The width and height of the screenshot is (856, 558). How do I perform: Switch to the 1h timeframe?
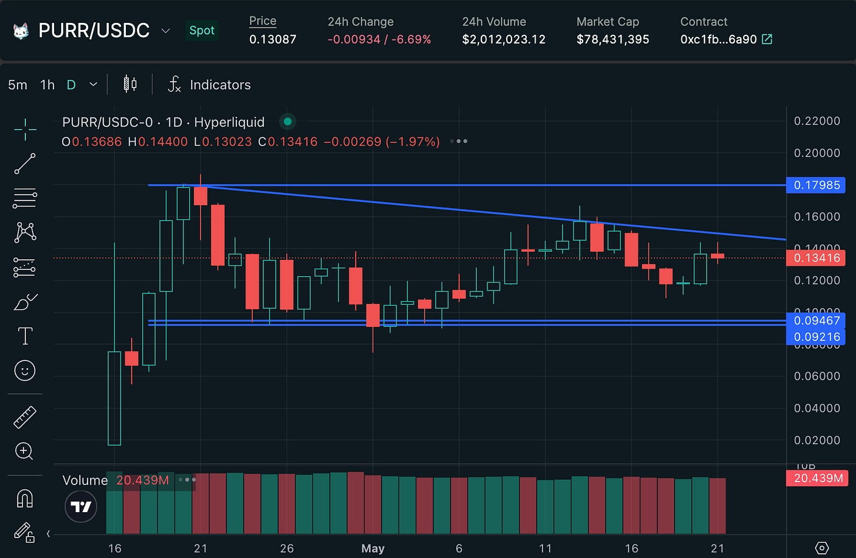click(x=47, y=85)
